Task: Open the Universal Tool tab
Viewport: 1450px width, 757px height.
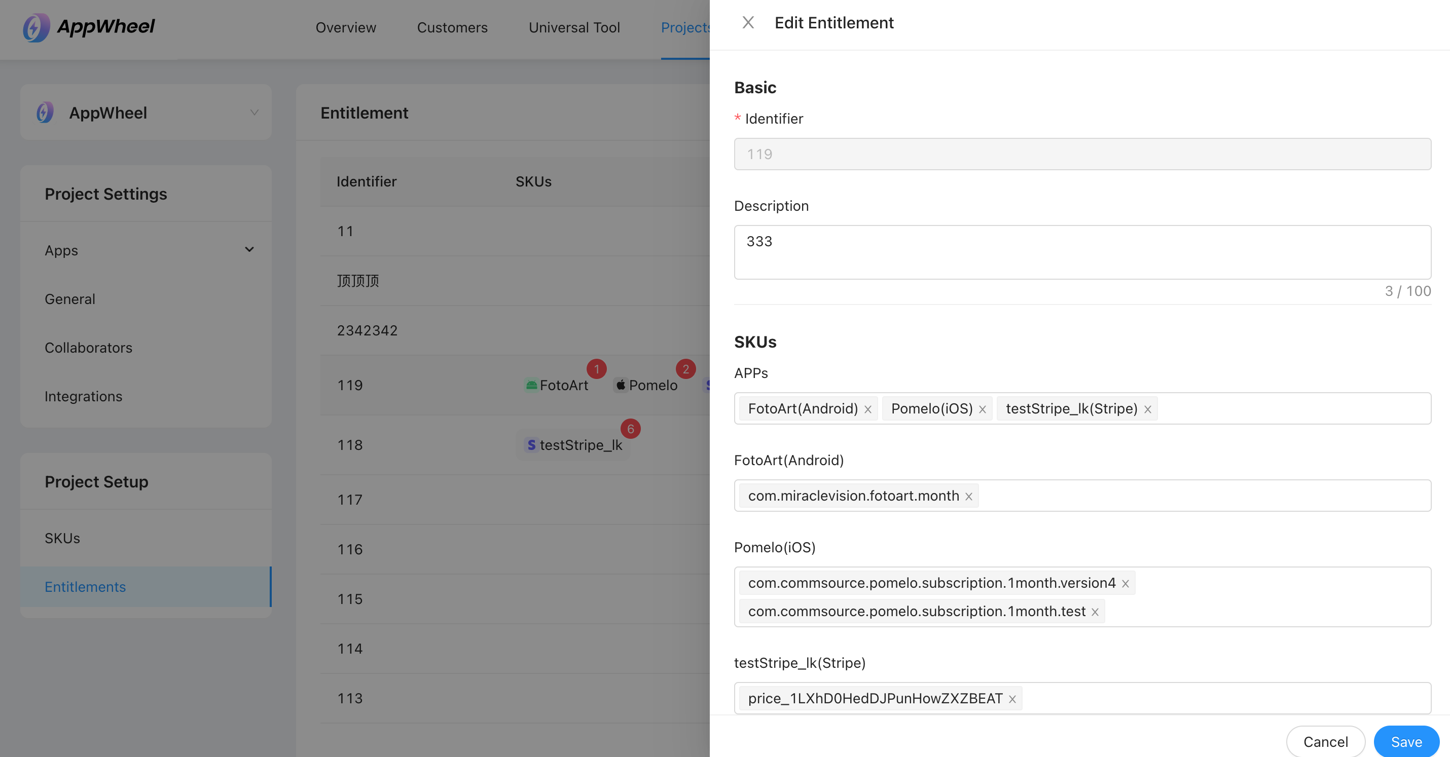Action: [x=574, y=27]
